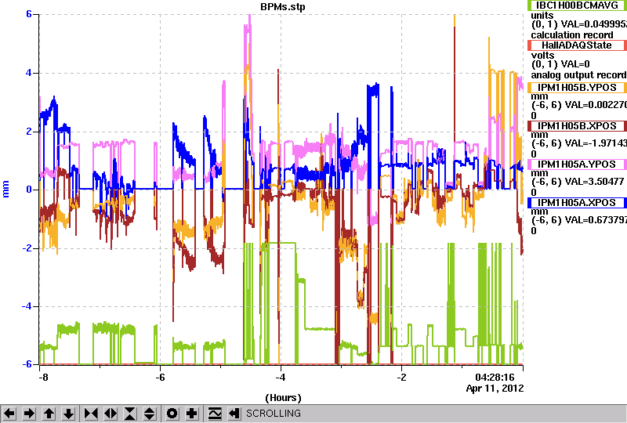Pan the plot left with the left-arrow button
The height and width of the screenshot is (423, 627).
point(9,414)
